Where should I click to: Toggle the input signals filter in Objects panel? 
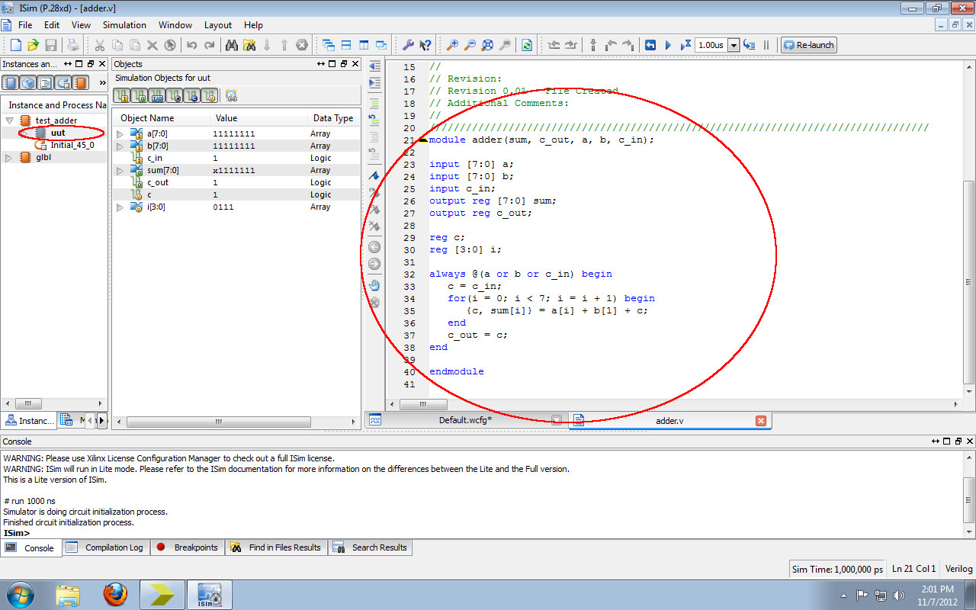122,95
